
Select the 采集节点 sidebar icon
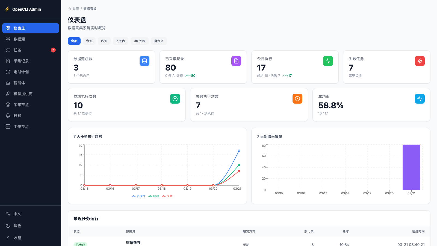(x=8, y=105)
